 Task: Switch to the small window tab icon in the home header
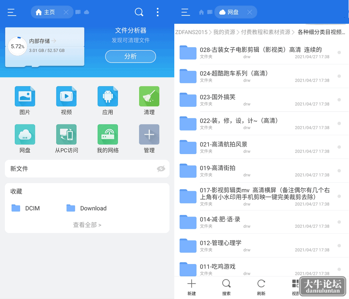[78, 12]
